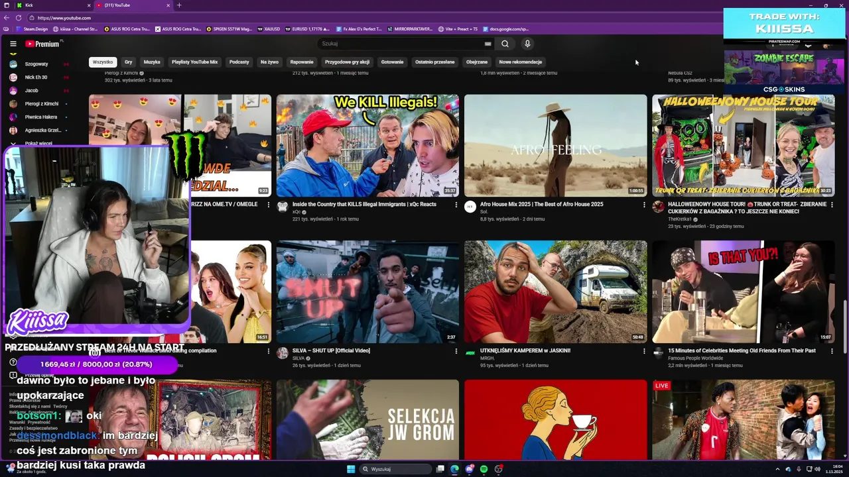This screenshot has height=477, width=849.
Task: Click the YouTube Premium logo
Action: [x=44, y=44]
